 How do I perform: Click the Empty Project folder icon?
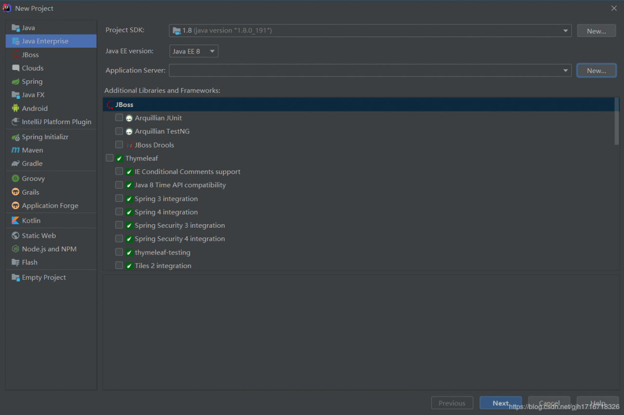pyautogui.click(x=16, y=277)
